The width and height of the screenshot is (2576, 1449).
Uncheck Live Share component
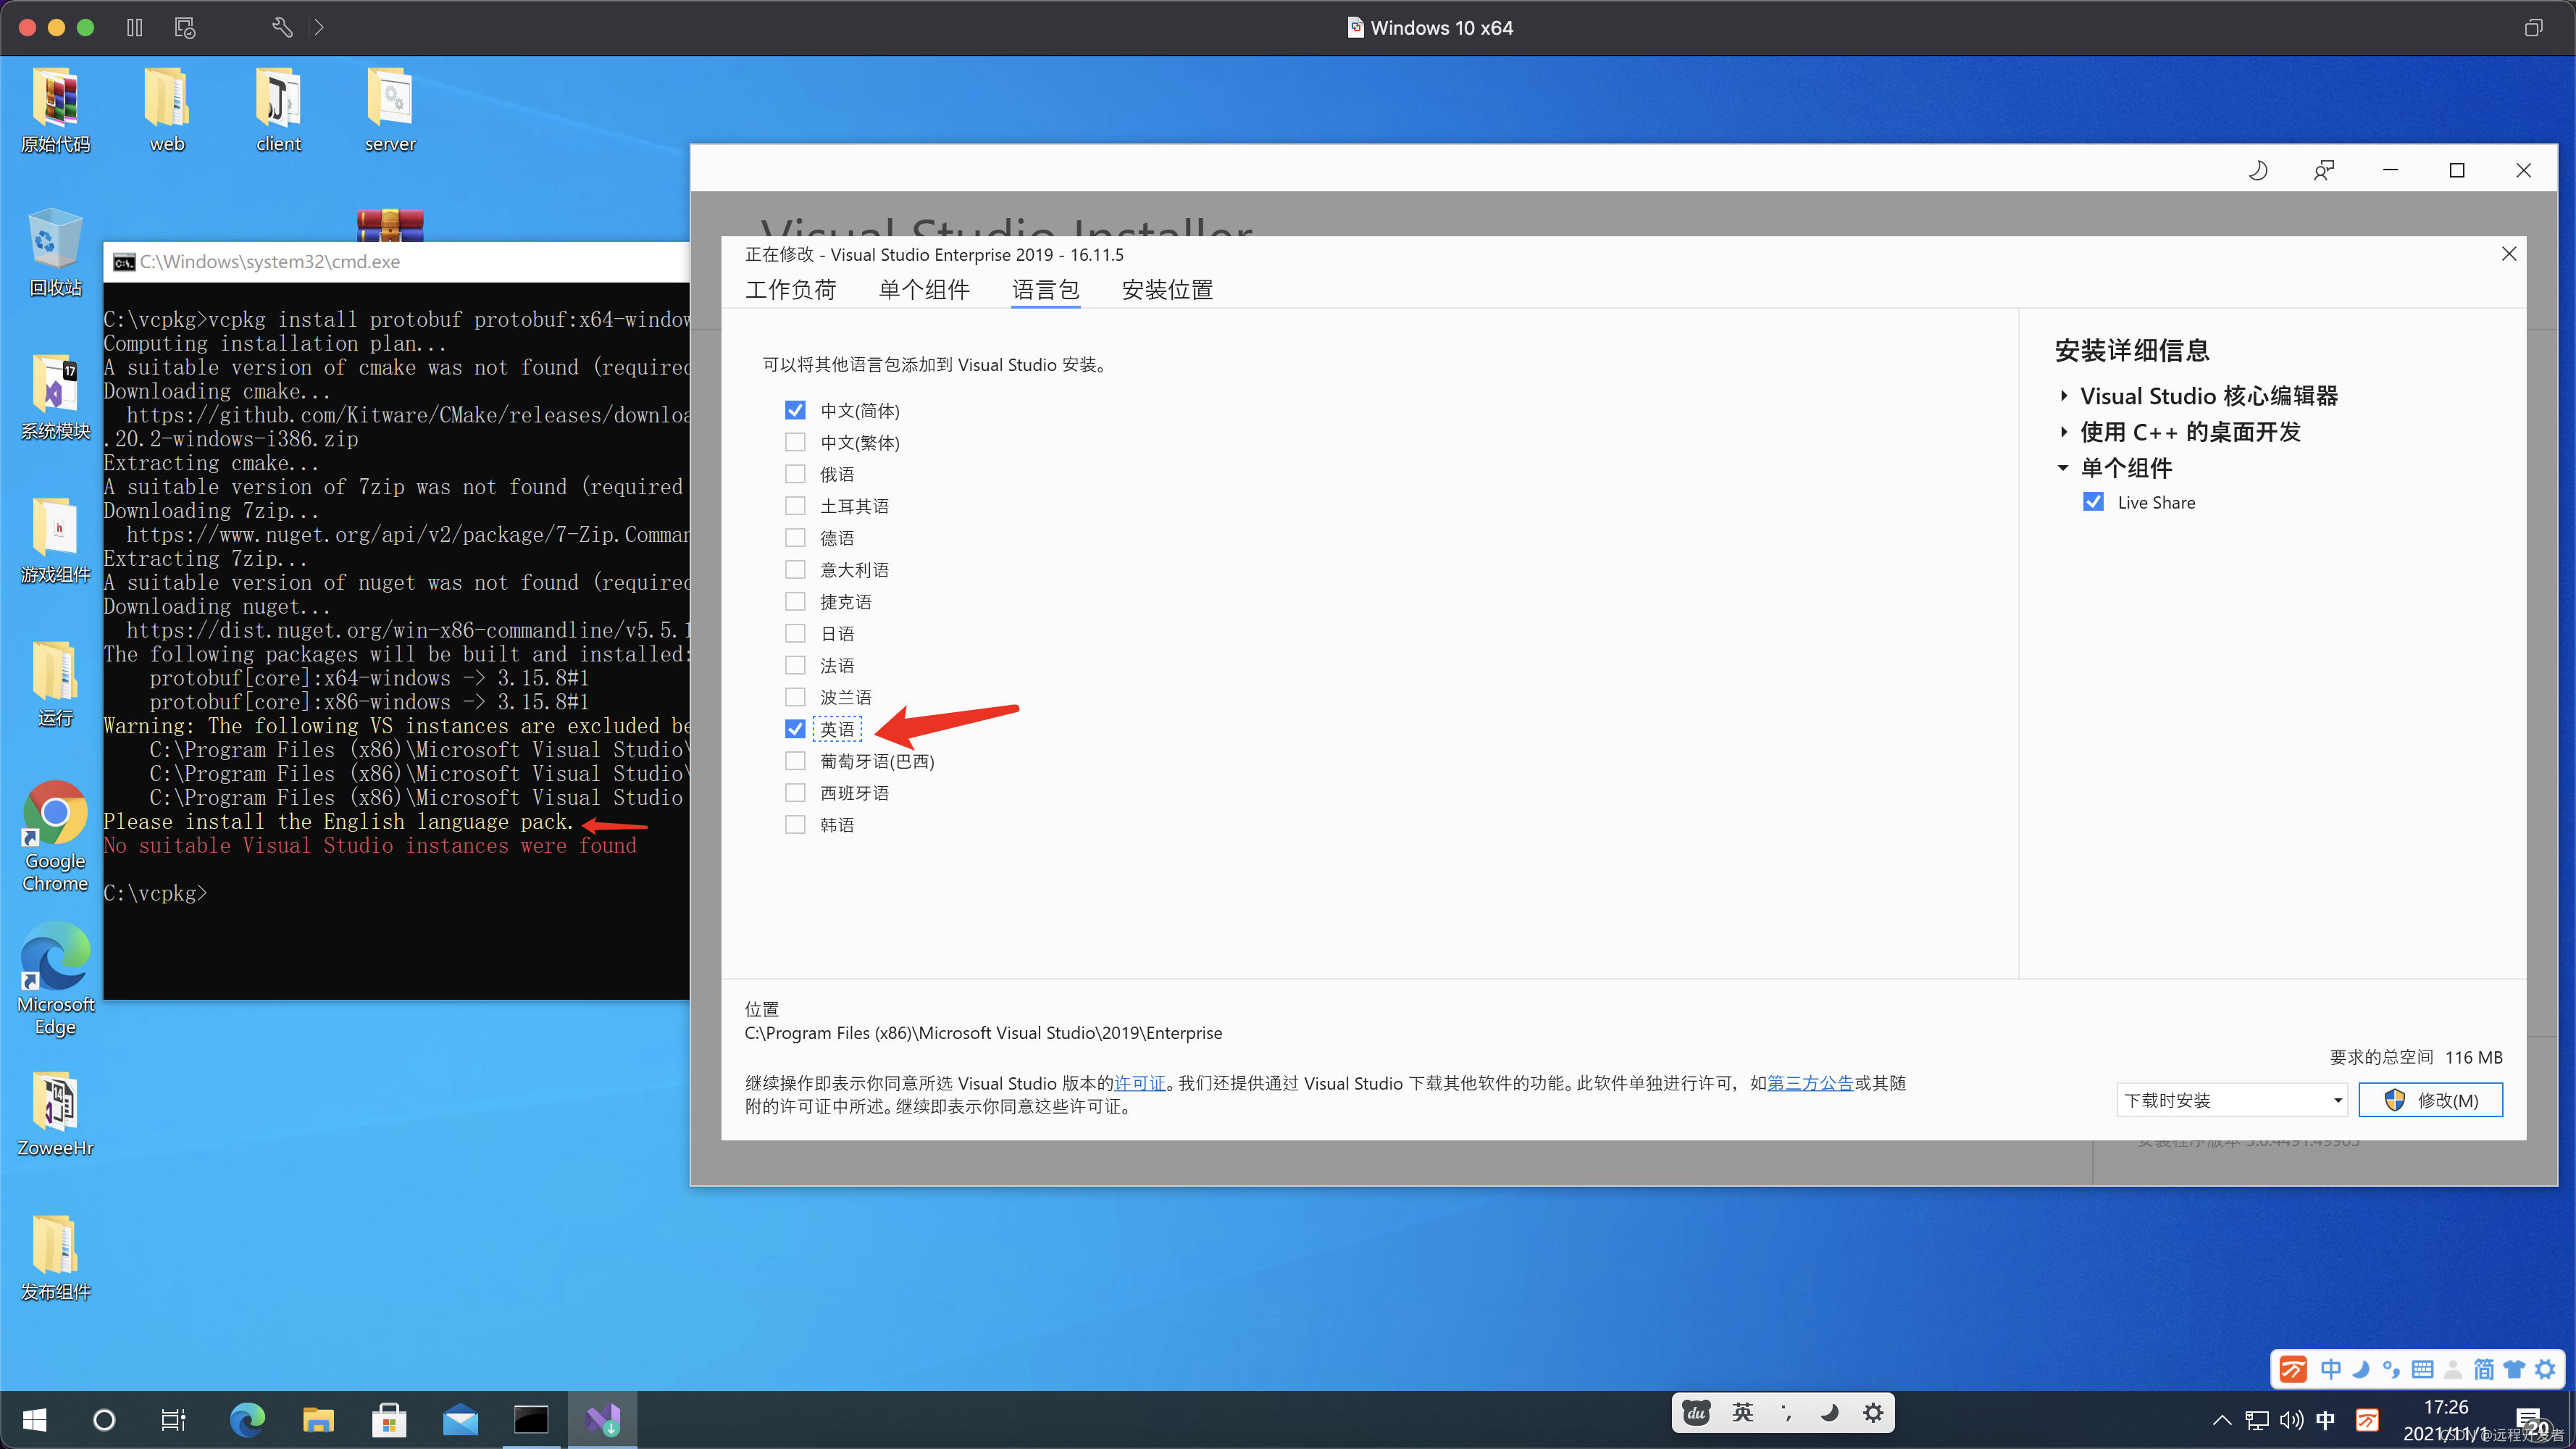[2093, 502]
